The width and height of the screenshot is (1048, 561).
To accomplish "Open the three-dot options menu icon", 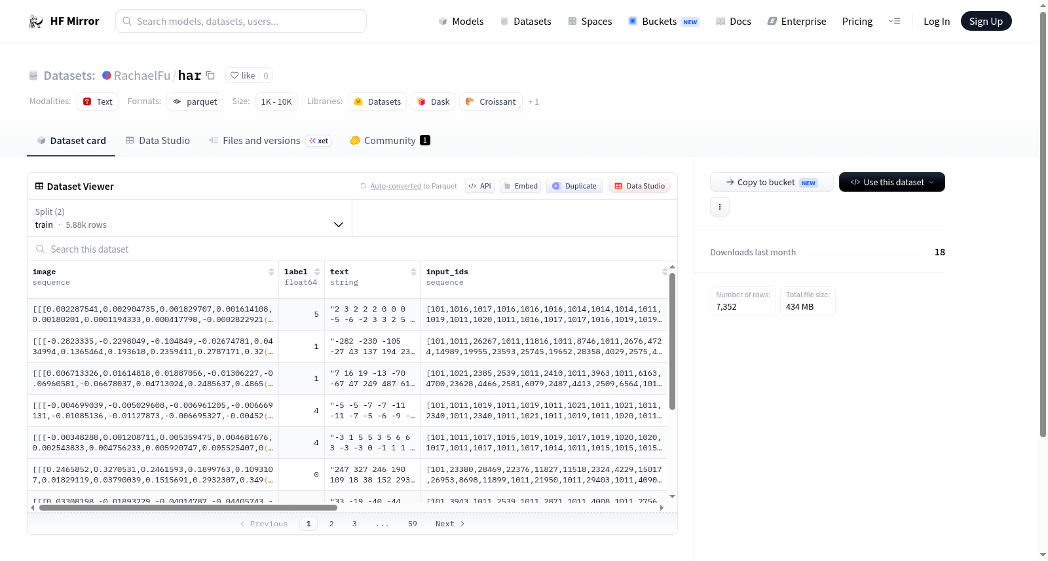I will (x=720, y=207).
